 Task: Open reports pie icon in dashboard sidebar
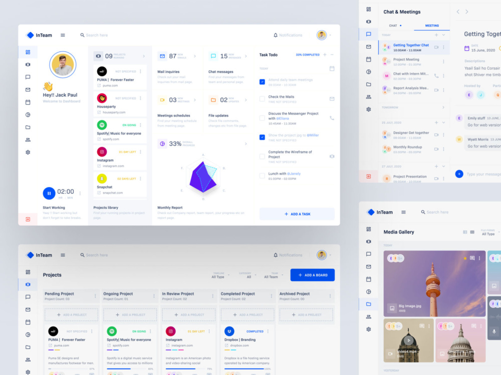[x=28, y=115]
